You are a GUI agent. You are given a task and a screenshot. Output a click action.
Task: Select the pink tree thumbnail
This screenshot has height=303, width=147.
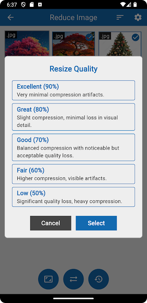[27, 44]
